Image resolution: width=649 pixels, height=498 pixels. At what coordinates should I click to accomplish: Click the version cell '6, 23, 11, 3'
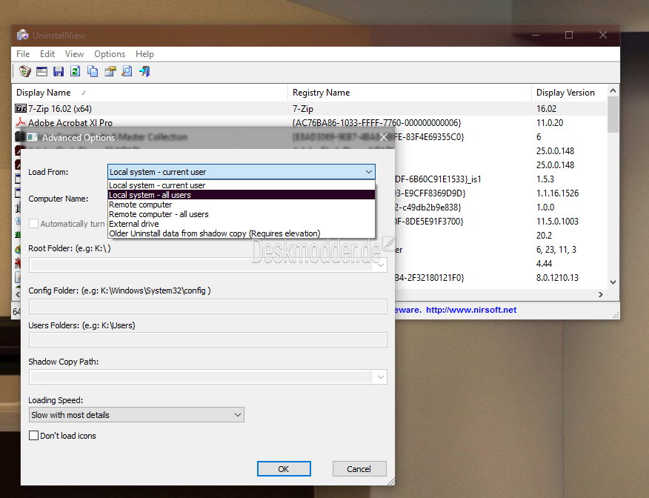pos(556,249)
